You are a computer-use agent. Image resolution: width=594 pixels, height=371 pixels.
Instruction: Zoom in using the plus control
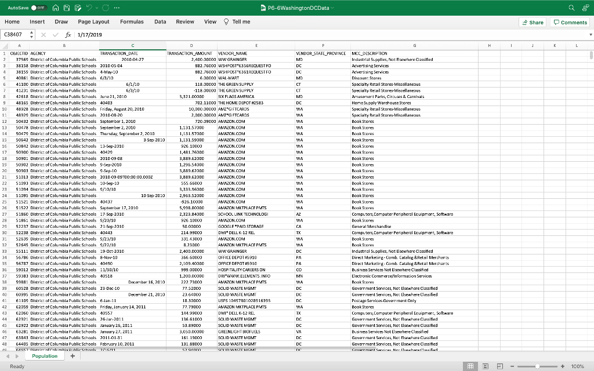[562, 366]
